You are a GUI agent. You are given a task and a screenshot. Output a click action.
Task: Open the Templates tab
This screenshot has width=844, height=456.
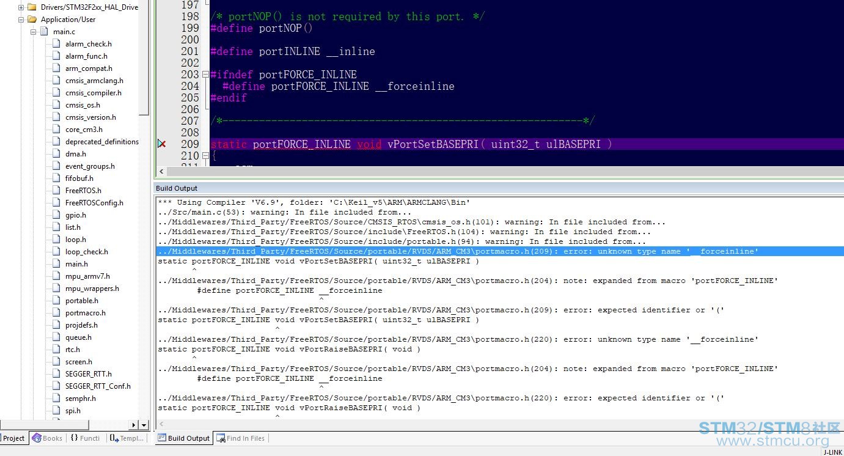pyautogui.click(x=127, y=438)
